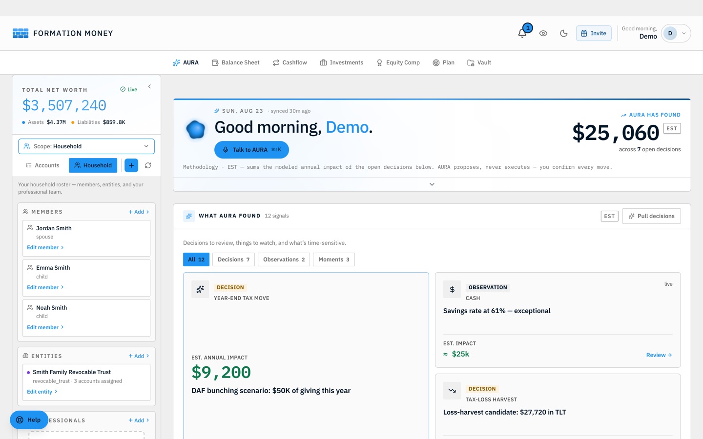This screenshot has width=703, height=439.
Task: Filter signals by Observations 2
Action: click(x=284, y=259)
